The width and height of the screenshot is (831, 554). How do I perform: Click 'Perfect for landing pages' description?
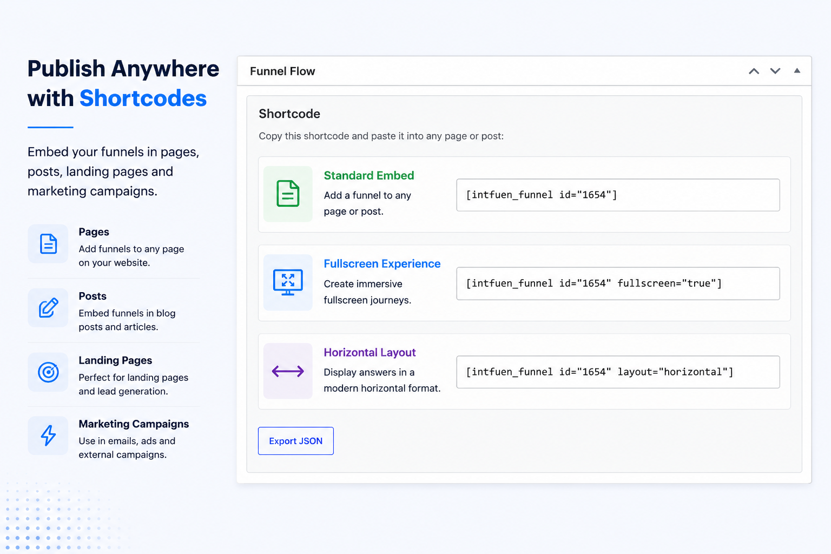(x=134, y=384)
